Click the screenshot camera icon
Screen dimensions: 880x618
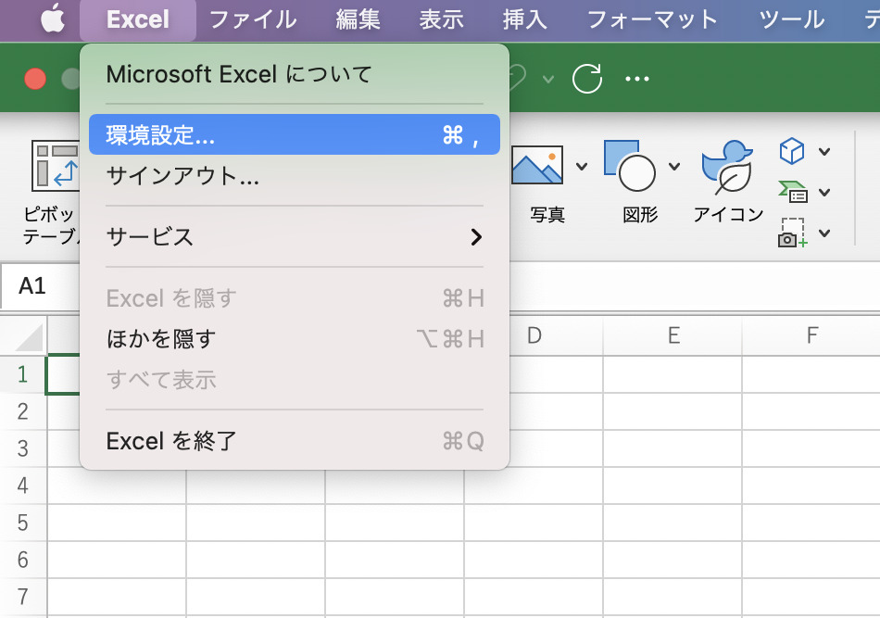tap(792, 233)
